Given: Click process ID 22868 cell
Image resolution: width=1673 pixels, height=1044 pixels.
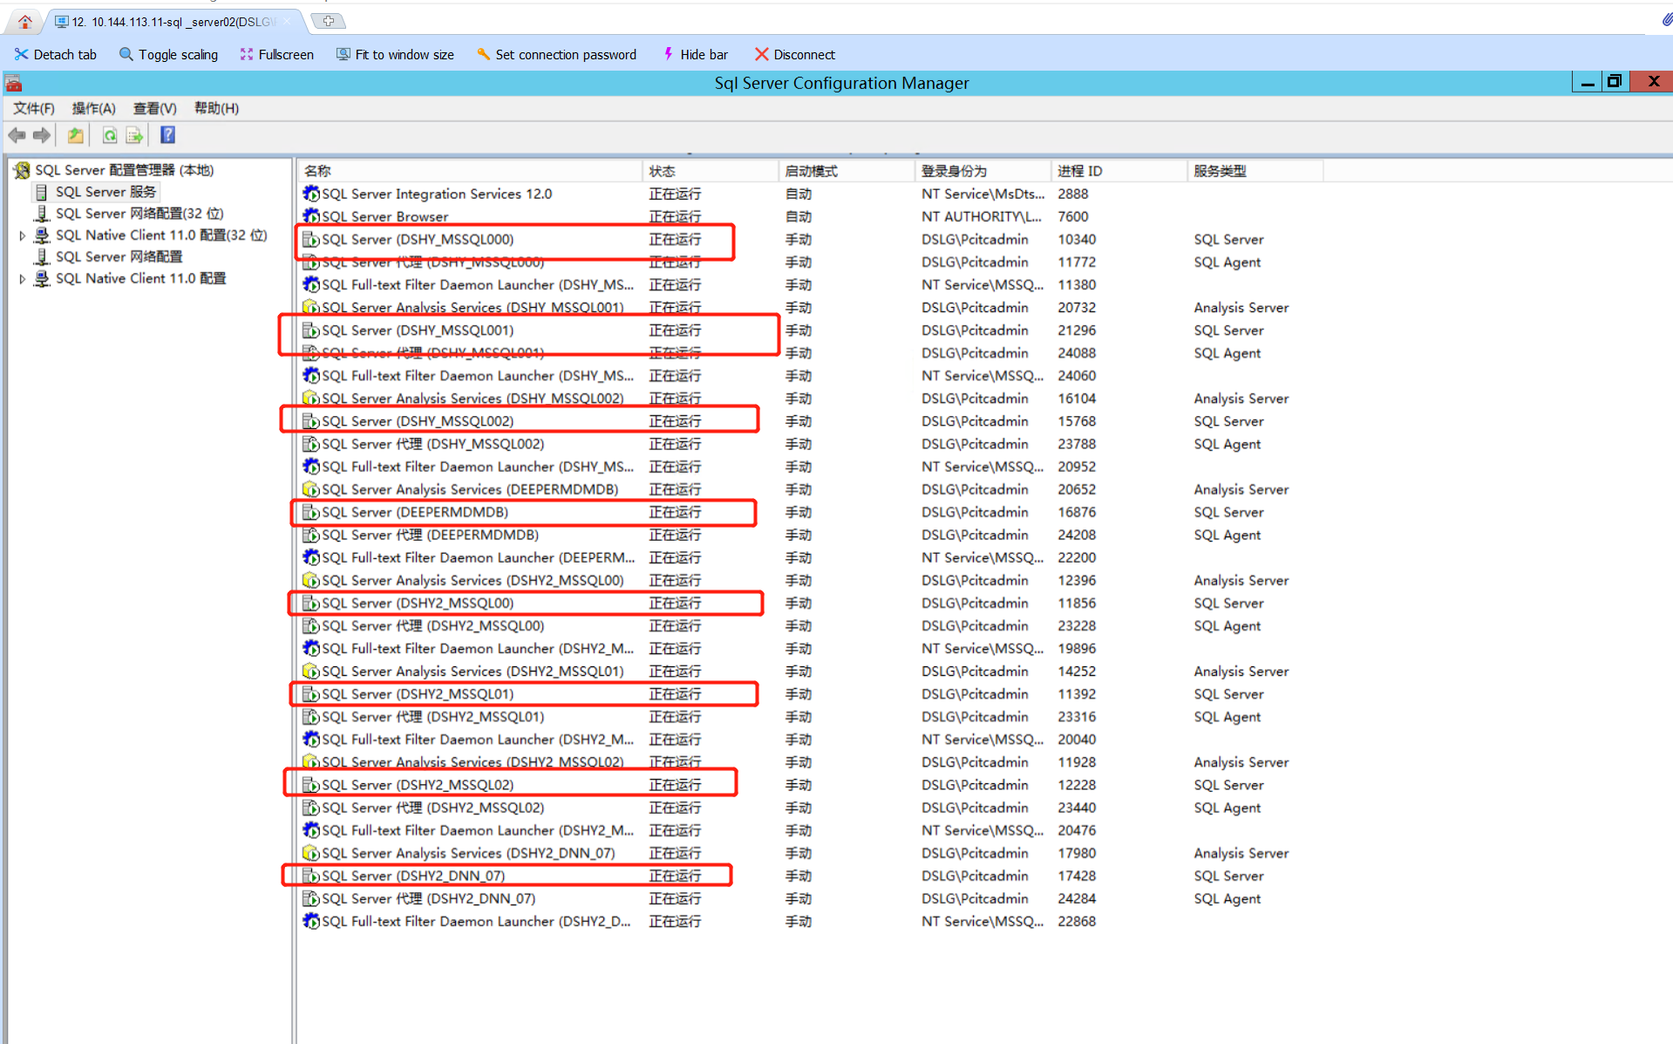Looking at the screenshot, I should pyautogui.click(x=1077, y=921).
